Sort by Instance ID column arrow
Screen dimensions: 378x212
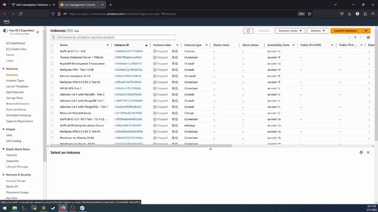pos(146,45)
